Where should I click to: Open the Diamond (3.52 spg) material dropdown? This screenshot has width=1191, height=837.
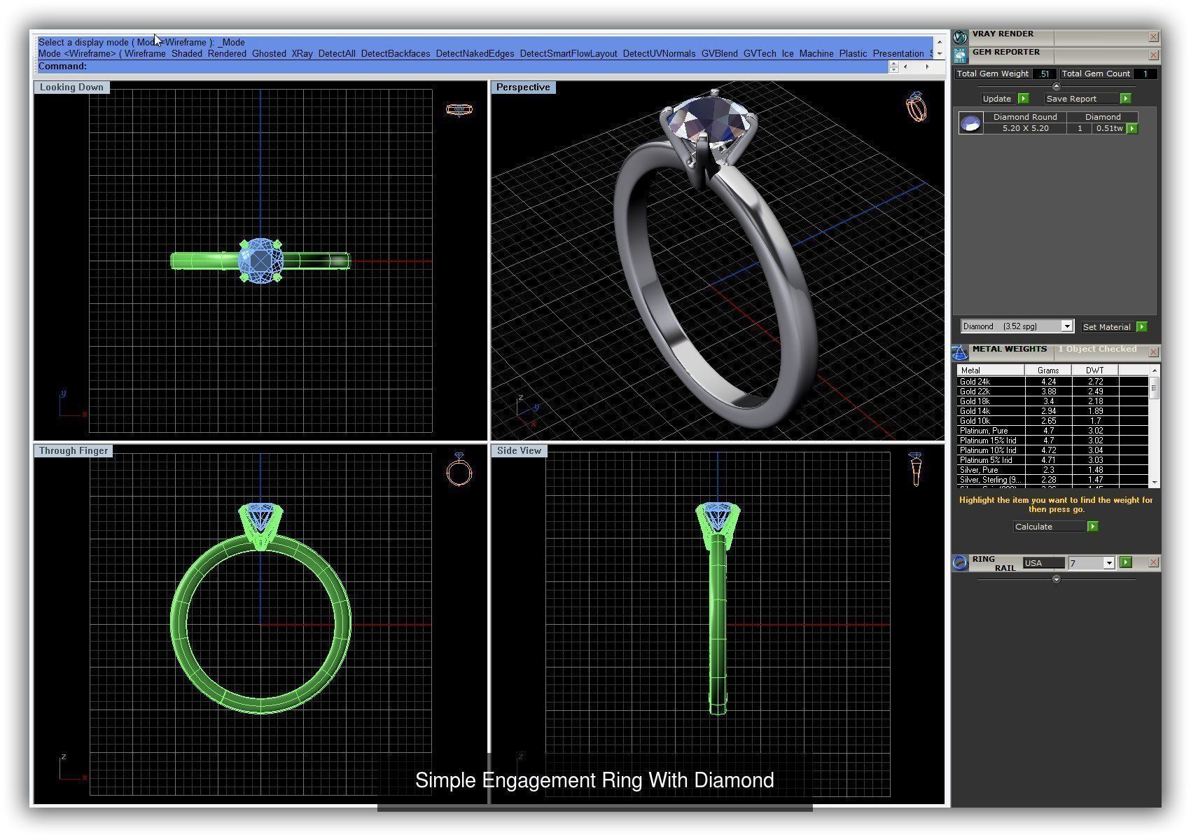pos(1067,326)
